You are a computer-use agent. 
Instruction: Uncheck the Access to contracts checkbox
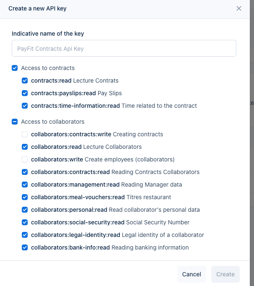pos(15,68)
